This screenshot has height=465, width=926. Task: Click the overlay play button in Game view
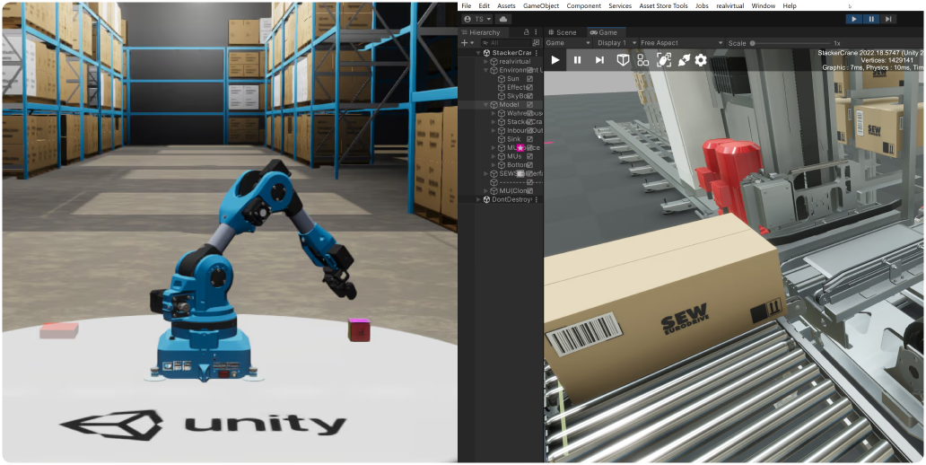pyautogui.click(x=555, y=59)
